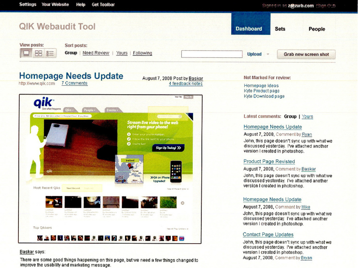Switch to list view icon
The width and height of the screenshot is (358, 268).
pos(50,53)
